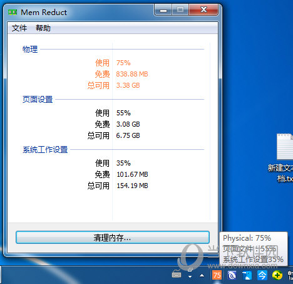Open the 文件 menu

click(x=19, y=28)
